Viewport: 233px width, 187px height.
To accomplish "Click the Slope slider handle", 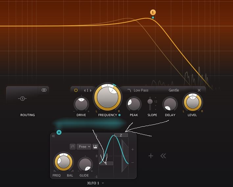I will [150, 102].
